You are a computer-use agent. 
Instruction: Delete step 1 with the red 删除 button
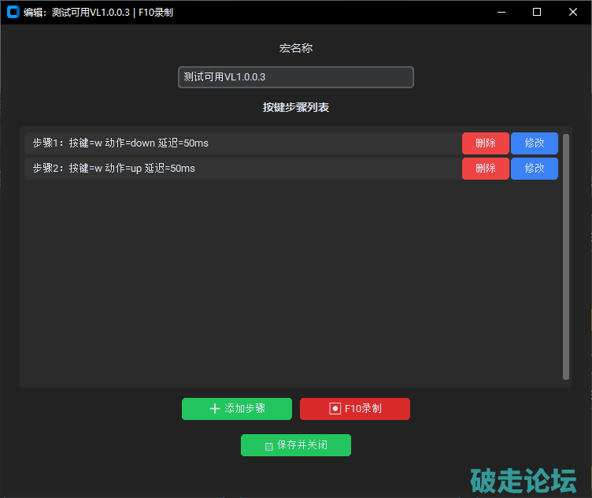click(485, 143)
